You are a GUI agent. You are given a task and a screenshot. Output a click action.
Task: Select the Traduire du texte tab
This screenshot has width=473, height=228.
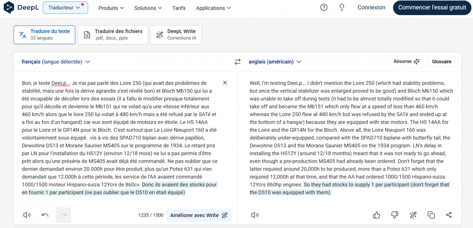click(x=44, y=35)
